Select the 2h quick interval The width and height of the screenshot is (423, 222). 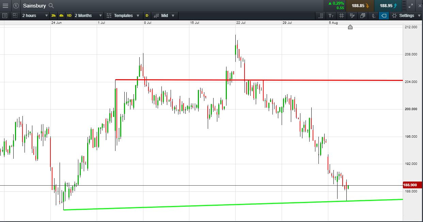[x=53, y=16]
